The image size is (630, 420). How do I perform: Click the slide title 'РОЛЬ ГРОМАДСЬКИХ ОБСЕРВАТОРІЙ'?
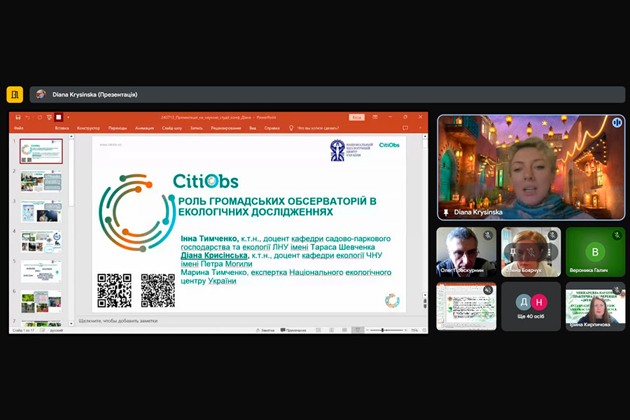click(x=277, y=206)
